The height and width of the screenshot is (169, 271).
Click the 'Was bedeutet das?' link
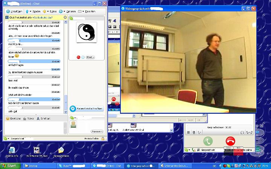click(43, 17)
